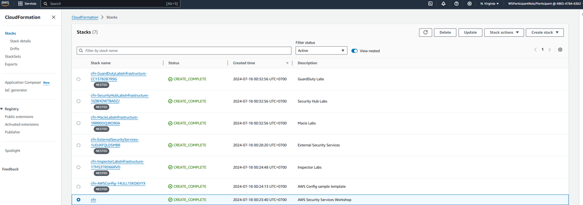The height and width of the screenshot is (205, 583).
Task: Open the Services grid menu
Action: pyautogui.click(x=27, y=4)
